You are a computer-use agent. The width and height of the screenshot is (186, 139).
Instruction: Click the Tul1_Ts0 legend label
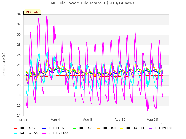click(x=109, y=128)
